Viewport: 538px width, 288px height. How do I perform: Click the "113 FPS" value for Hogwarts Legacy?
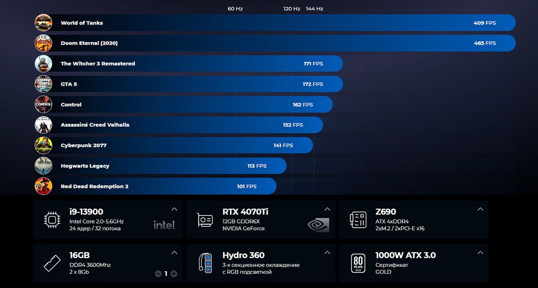[x=257, y=166]
